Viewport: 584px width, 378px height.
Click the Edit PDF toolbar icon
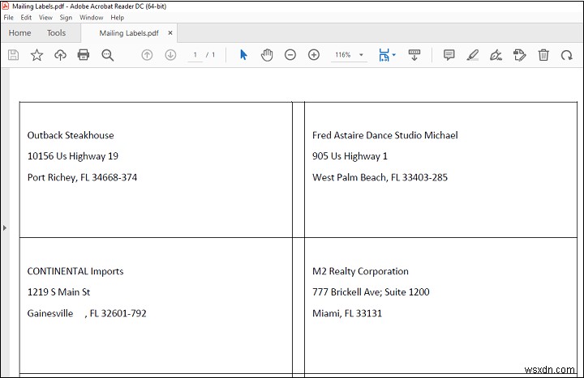pyautogui.click(x=520, y=55)
